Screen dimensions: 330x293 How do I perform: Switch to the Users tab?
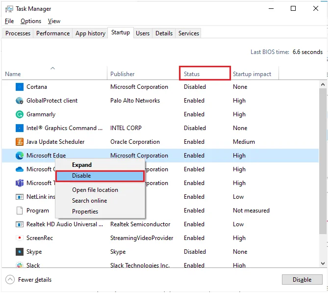point(143,33)
